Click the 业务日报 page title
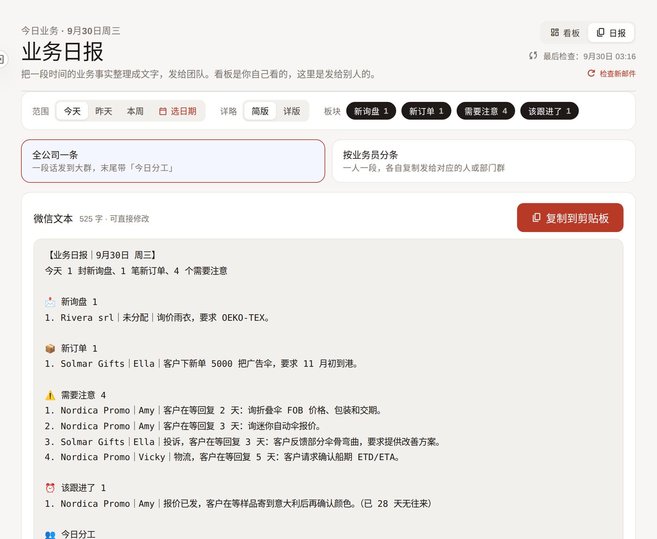 point(62,52)
